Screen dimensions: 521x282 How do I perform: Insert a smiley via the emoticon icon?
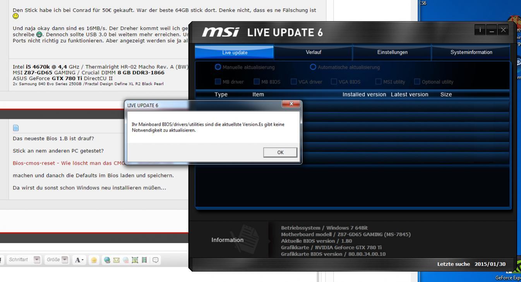(x=94, y=260)
